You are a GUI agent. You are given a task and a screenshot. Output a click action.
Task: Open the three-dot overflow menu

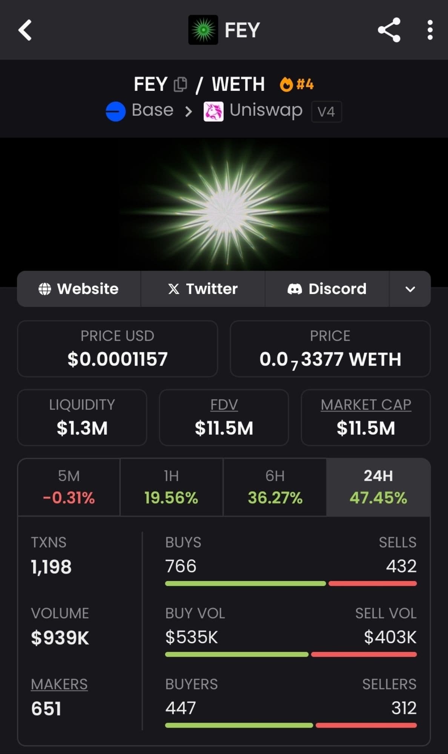coord(430,30)
